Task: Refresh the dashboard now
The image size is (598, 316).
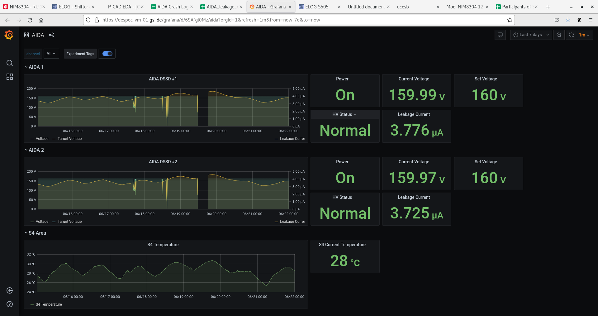Action: tap(572, 35)
